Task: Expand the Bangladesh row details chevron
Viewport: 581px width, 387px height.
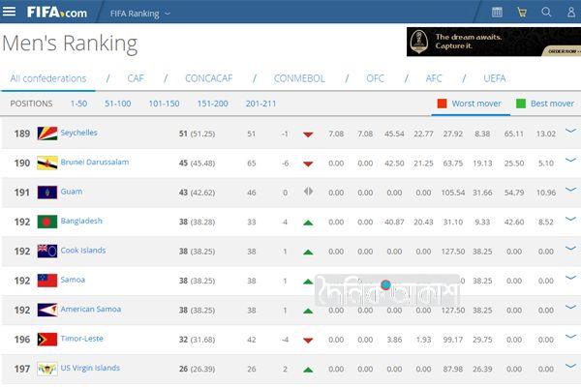Action: tap(569, 220)
